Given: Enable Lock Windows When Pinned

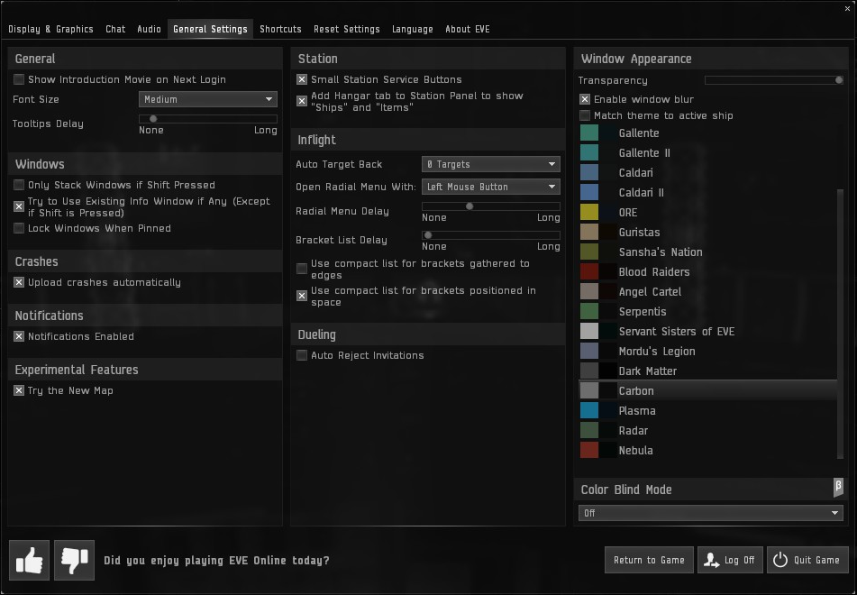Looking at the screenshot, I should 19,228.
